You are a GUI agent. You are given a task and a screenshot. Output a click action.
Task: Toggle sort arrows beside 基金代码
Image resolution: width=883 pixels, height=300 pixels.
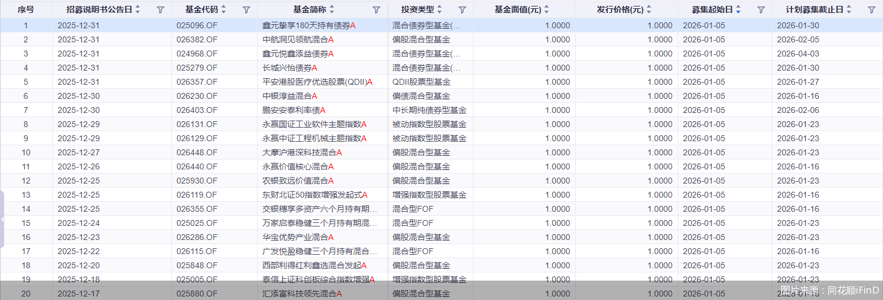pyautogui.click(x=224, y=9)
